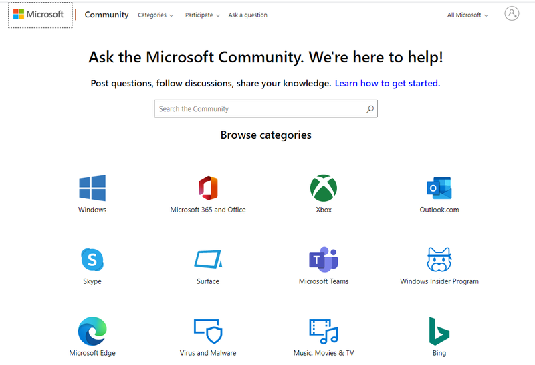Go to Ask a question

[x=247, y=15]
